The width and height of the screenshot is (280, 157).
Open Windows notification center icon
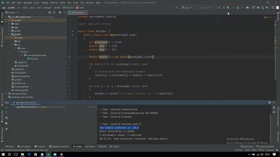point(274,154)
